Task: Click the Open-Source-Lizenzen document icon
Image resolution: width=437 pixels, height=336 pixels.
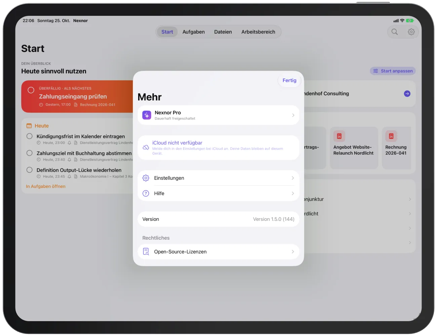Action: (x=146, y=252)
